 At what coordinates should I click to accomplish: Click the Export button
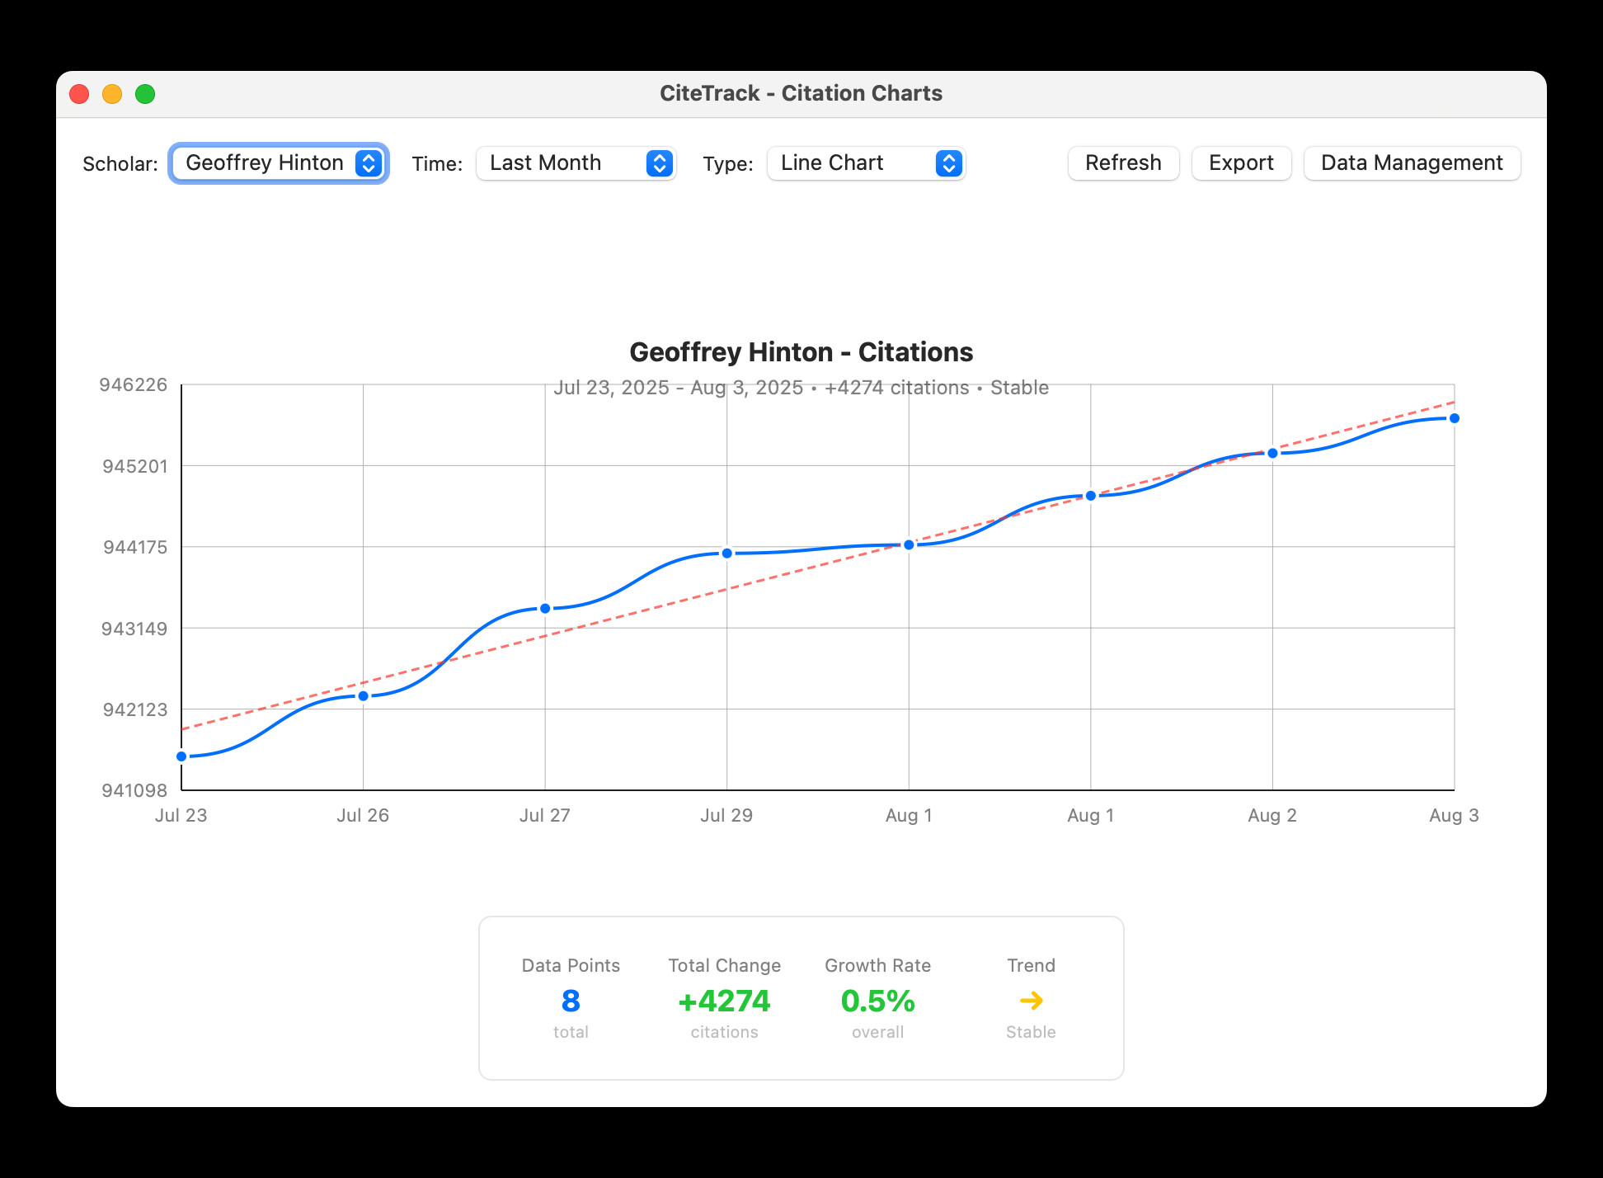point(1241,163)
